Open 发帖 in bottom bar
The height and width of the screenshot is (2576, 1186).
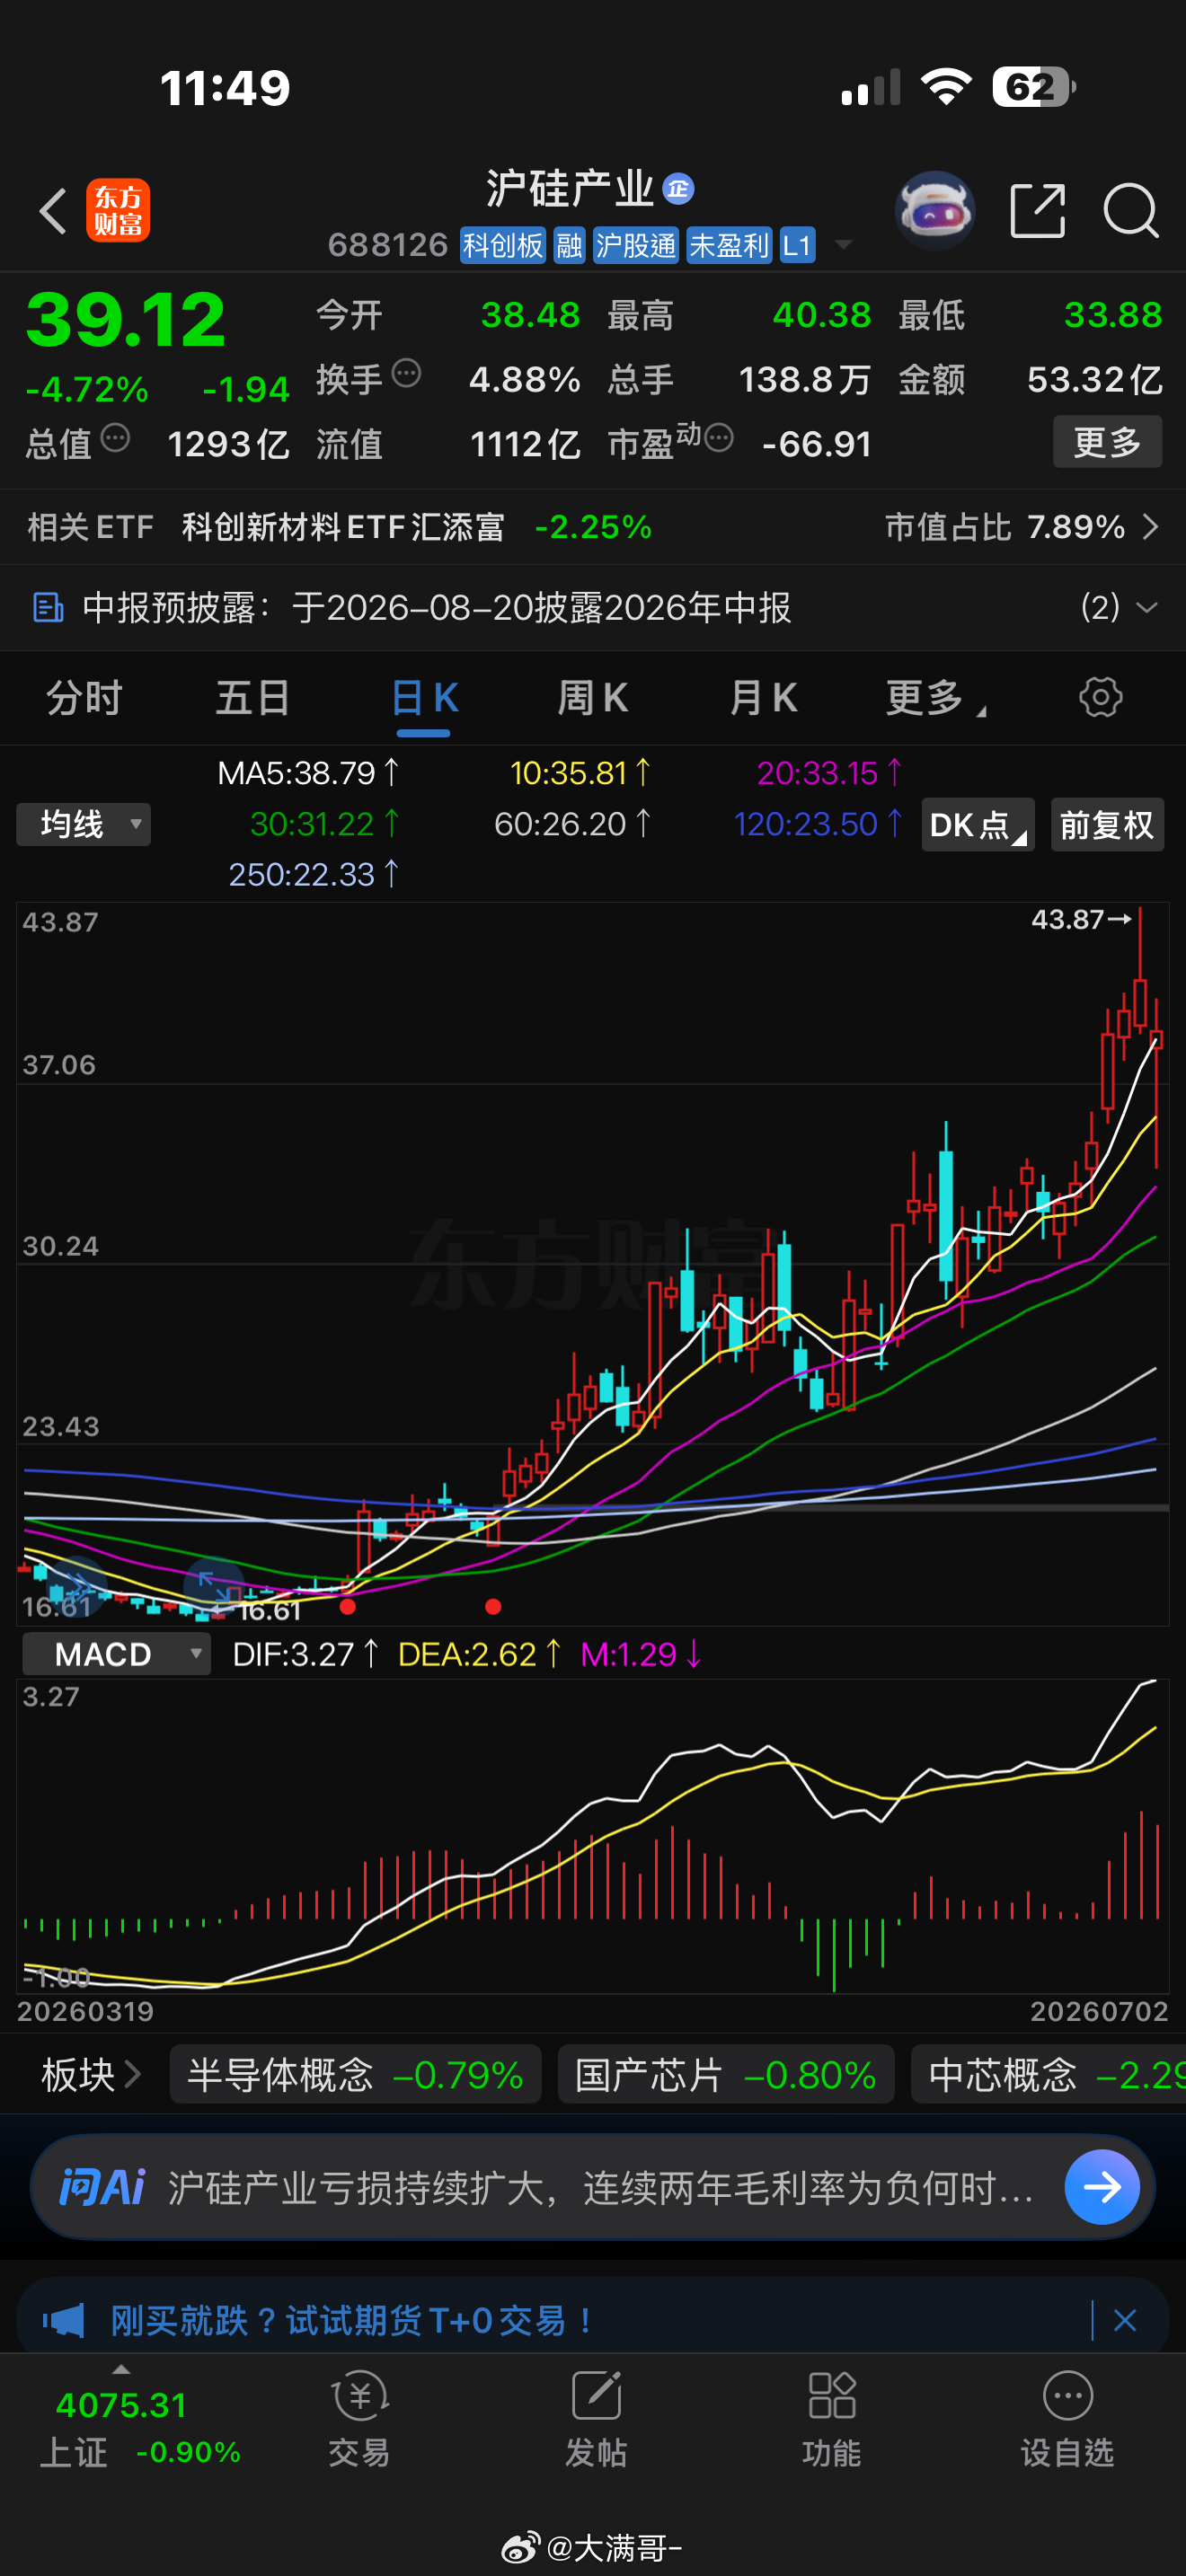(x=596, y=2418)
